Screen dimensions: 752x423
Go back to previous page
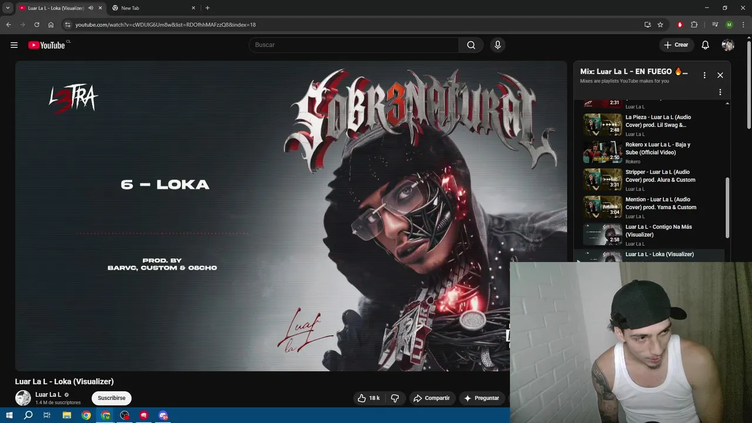[8, 25]
